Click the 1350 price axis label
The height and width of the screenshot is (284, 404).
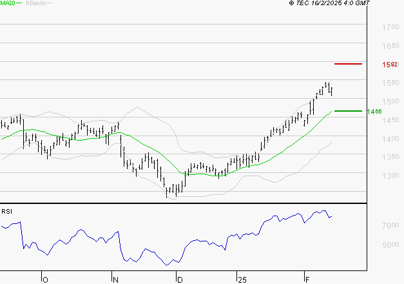pyautogui.click(x=390, y=157)
